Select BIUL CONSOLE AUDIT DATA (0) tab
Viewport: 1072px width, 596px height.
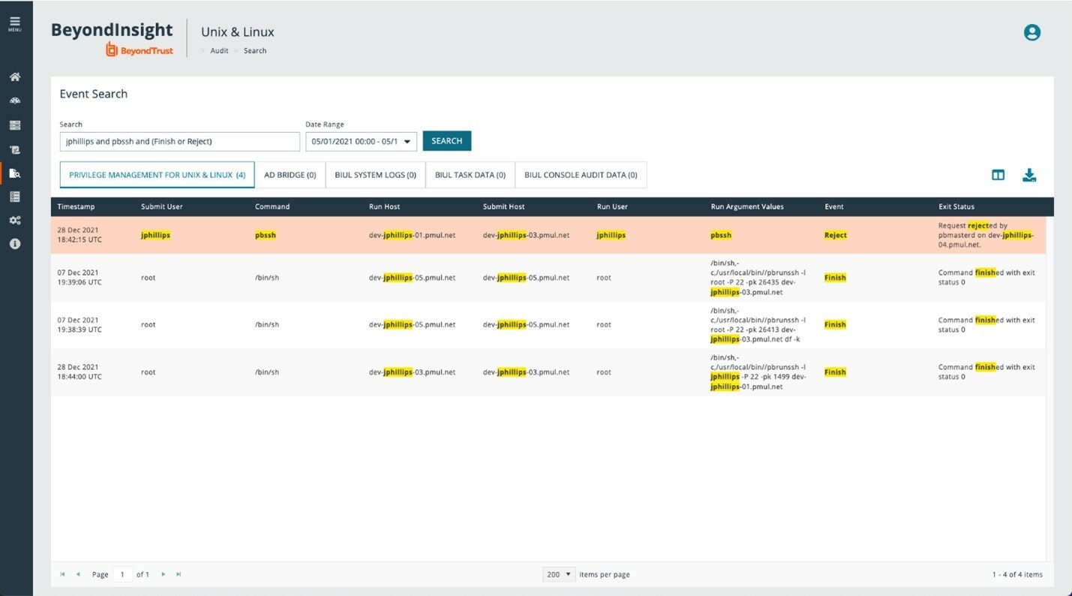pos(581,175)
